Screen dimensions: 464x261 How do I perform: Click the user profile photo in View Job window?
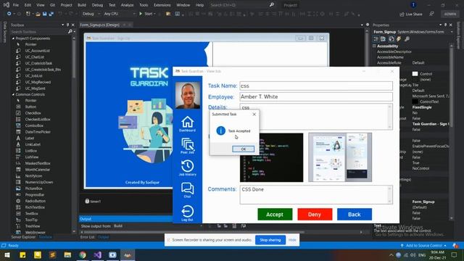[188, 95]
